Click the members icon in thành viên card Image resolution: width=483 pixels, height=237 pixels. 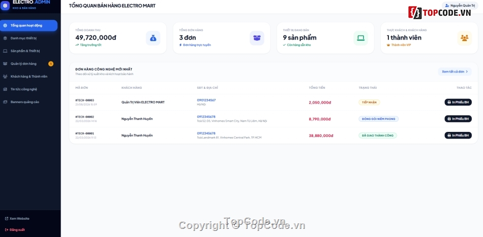pos(465,38)
